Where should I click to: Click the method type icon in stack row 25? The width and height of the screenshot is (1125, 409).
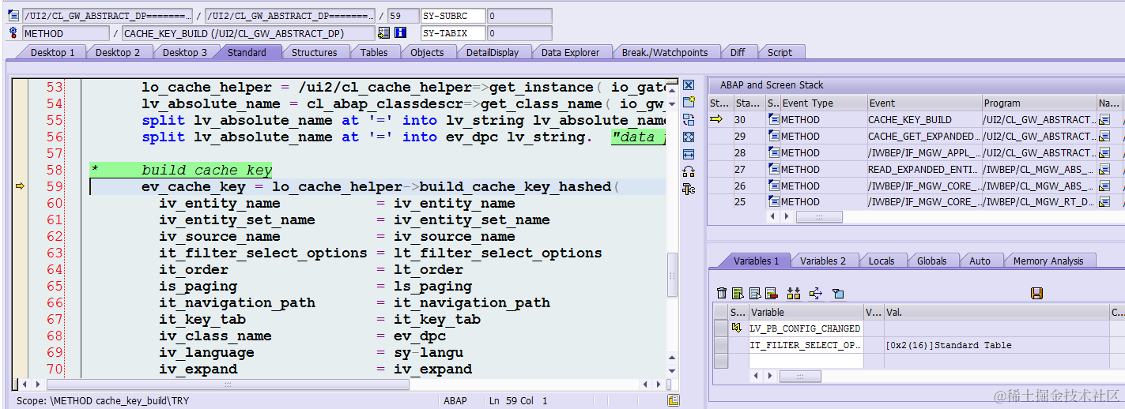[773, 202]
